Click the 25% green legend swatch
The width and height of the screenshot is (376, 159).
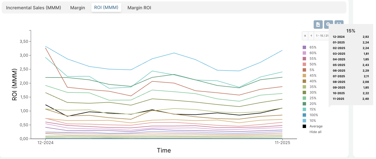(304, 98)
